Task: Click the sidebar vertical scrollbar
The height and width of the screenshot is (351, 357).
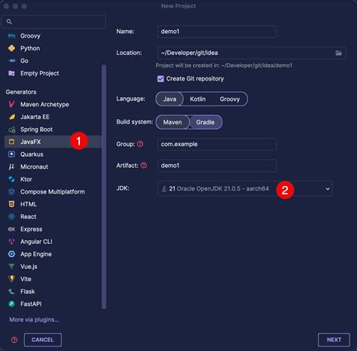Action: [104, 187]
